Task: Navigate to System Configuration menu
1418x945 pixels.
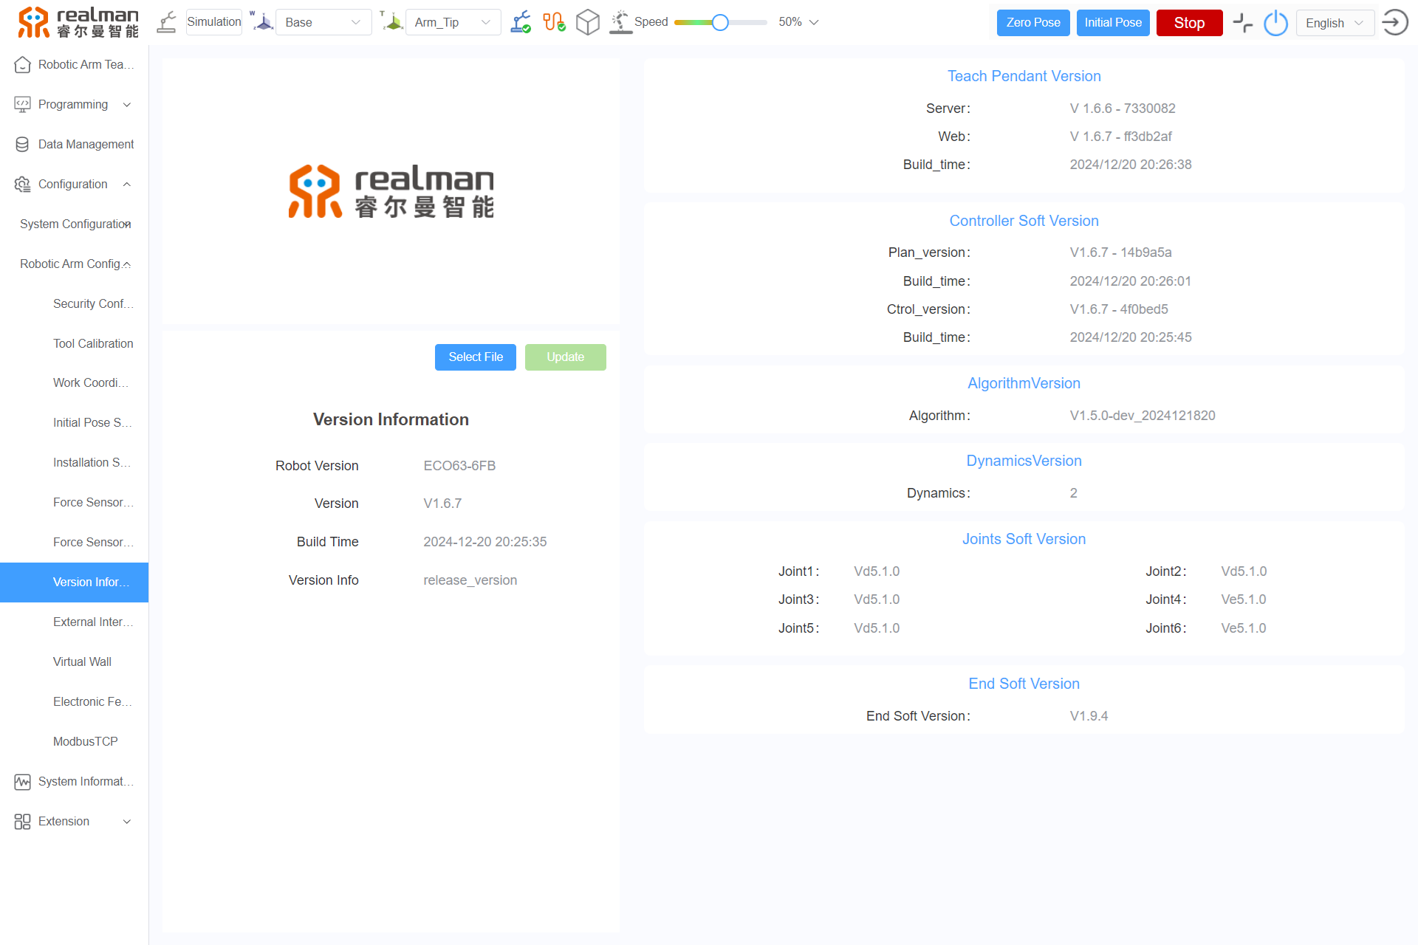Action: click(x=75, y=222)
